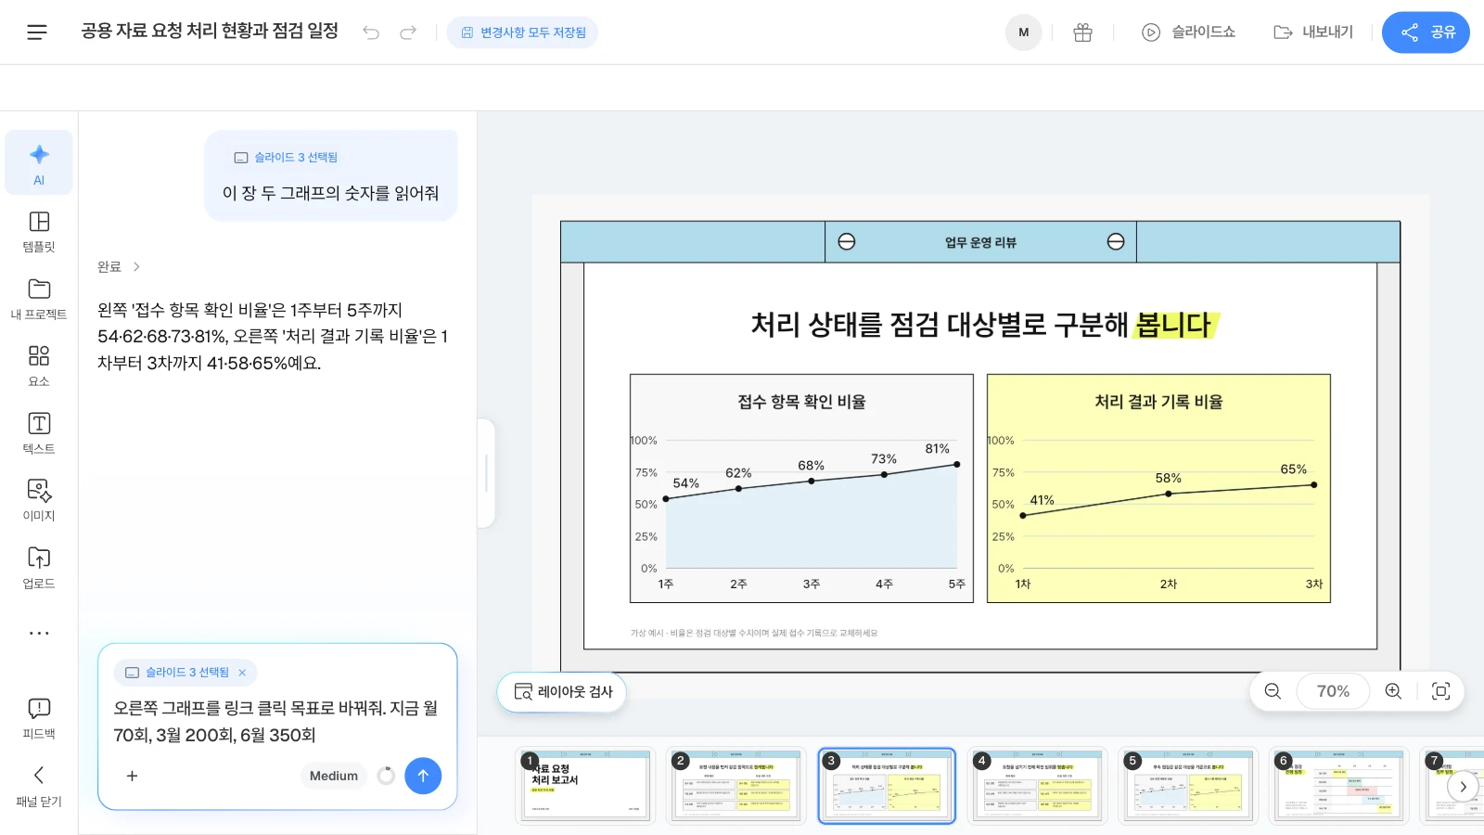Select the yellow 처리 결과 기록 비율 chart

point(1158,489)
